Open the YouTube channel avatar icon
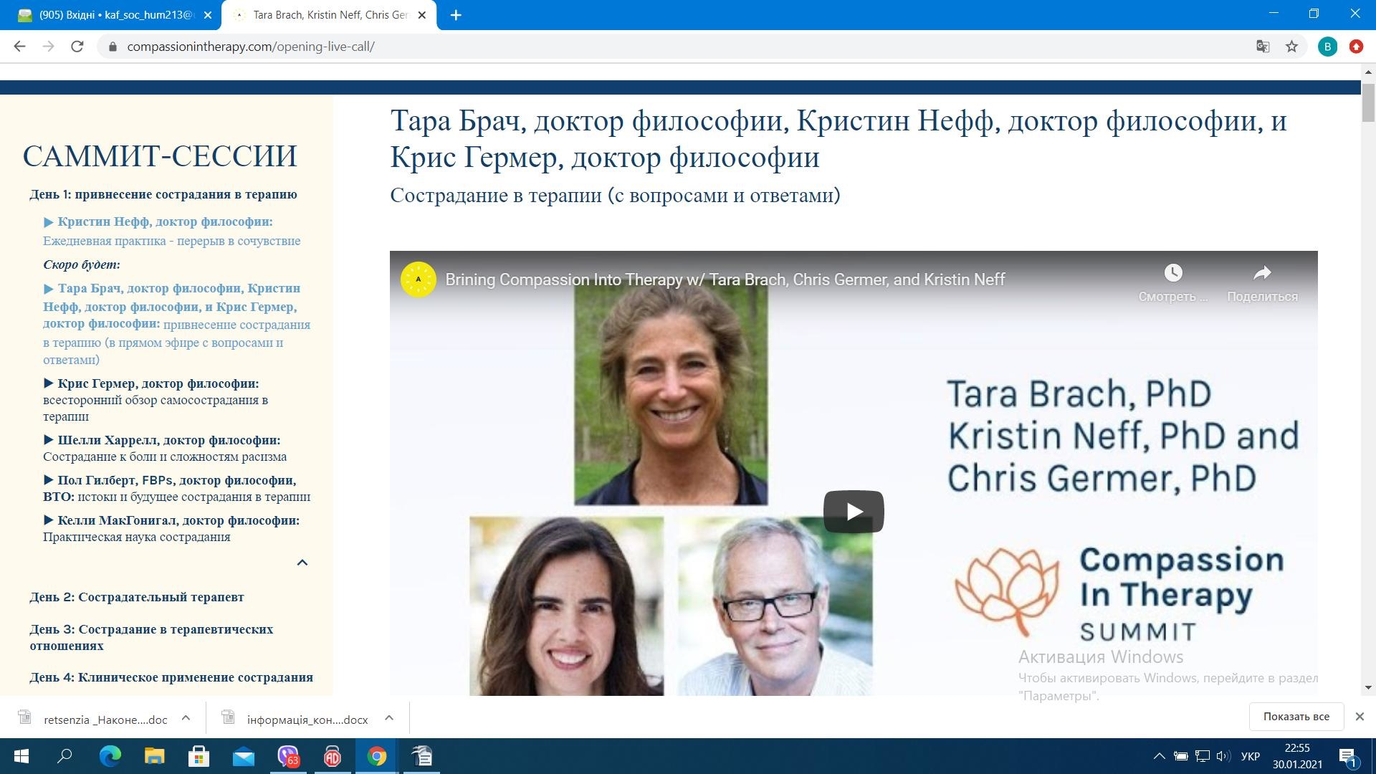 click(x=419, y=279)
